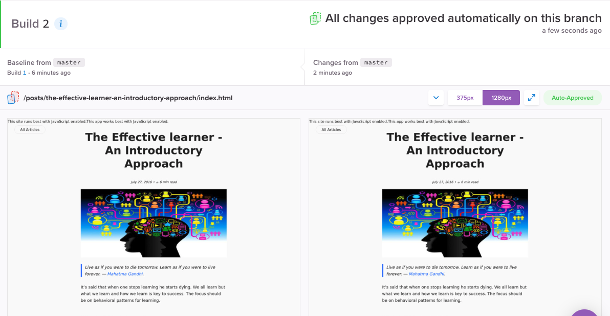The image size is (610, 316).
Task: Click '2 minutes ago' under Changes from
Action: click(x=333, y=73)
